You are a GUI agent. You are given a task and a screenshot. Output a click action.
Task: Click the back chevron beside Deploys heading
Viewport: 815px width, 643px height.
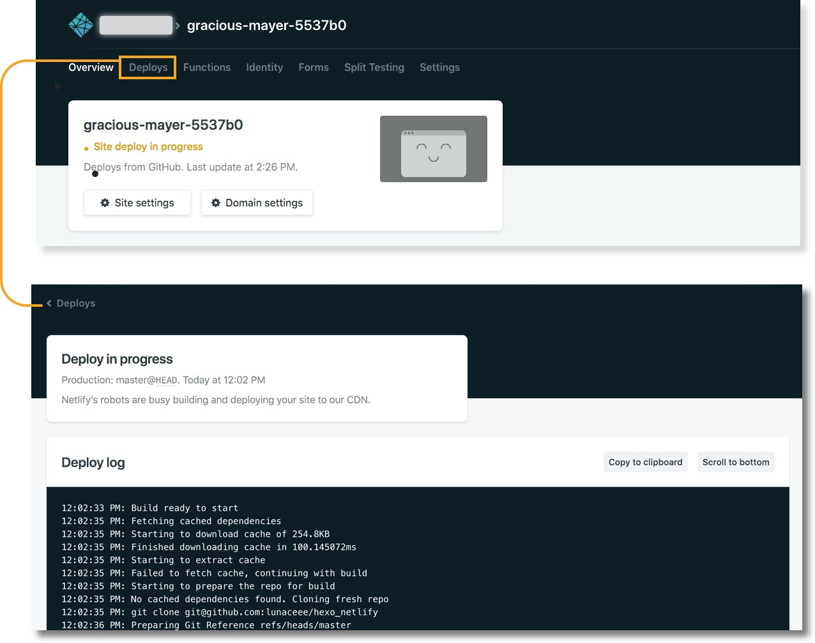click(x=48, y=303)
